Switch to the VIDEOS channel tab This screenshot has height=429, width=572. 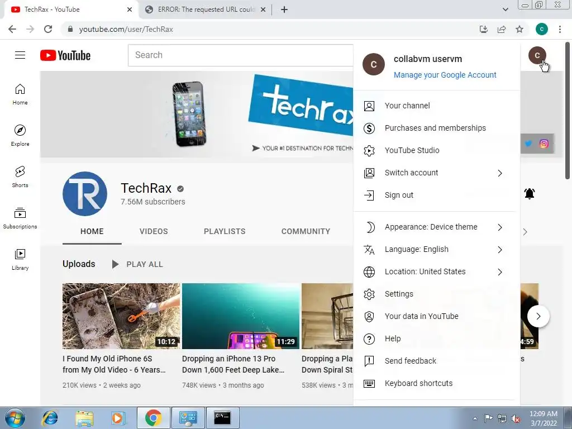(154, 231)
